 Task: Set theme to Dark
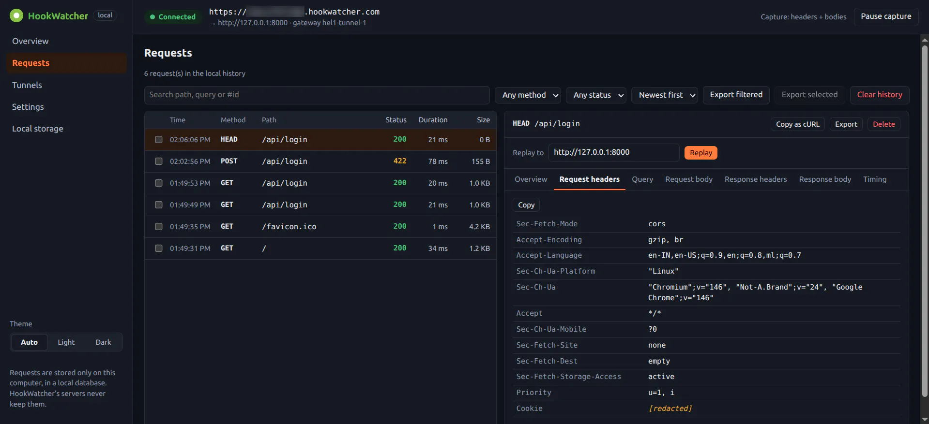(103, 342)
